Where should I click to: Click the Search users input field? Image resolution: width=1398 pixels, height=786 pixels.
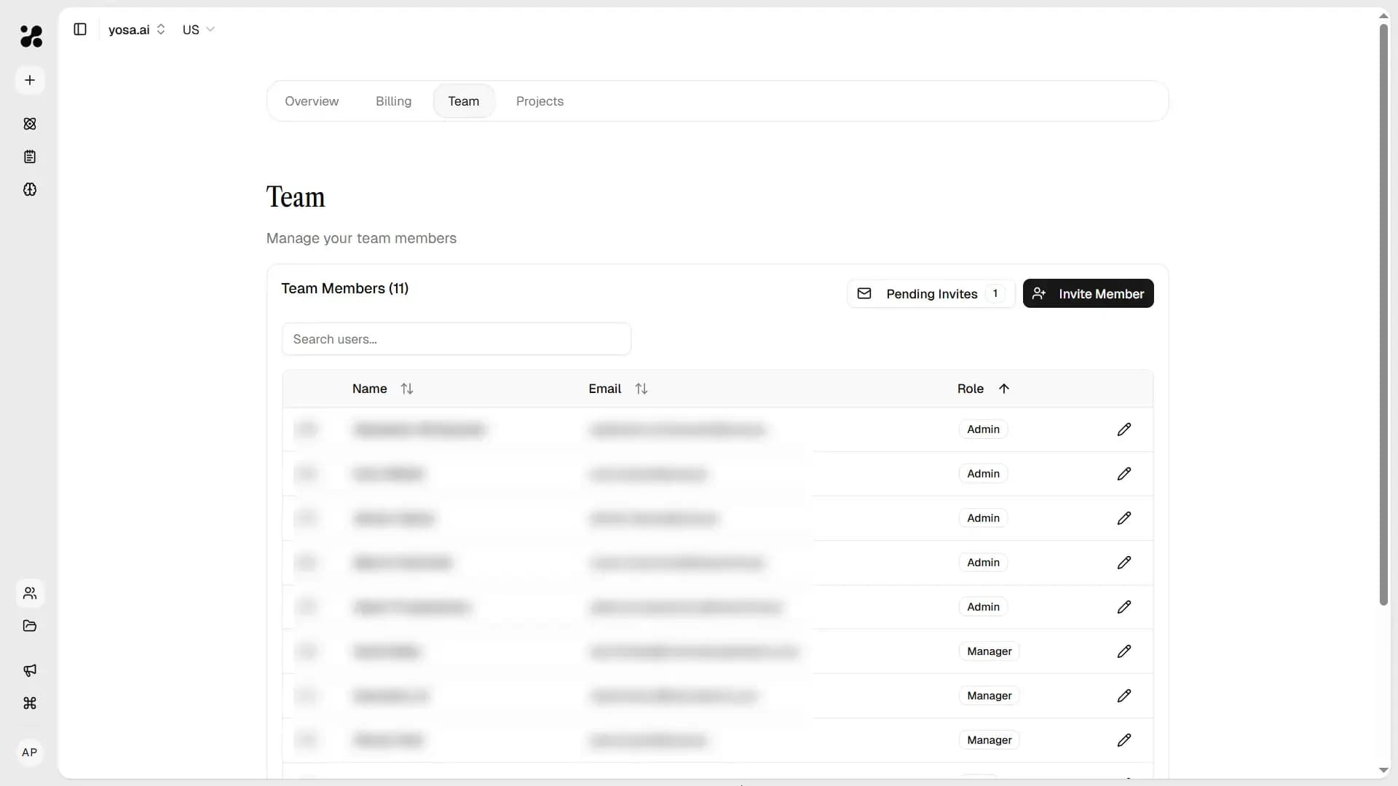[457, 339]
